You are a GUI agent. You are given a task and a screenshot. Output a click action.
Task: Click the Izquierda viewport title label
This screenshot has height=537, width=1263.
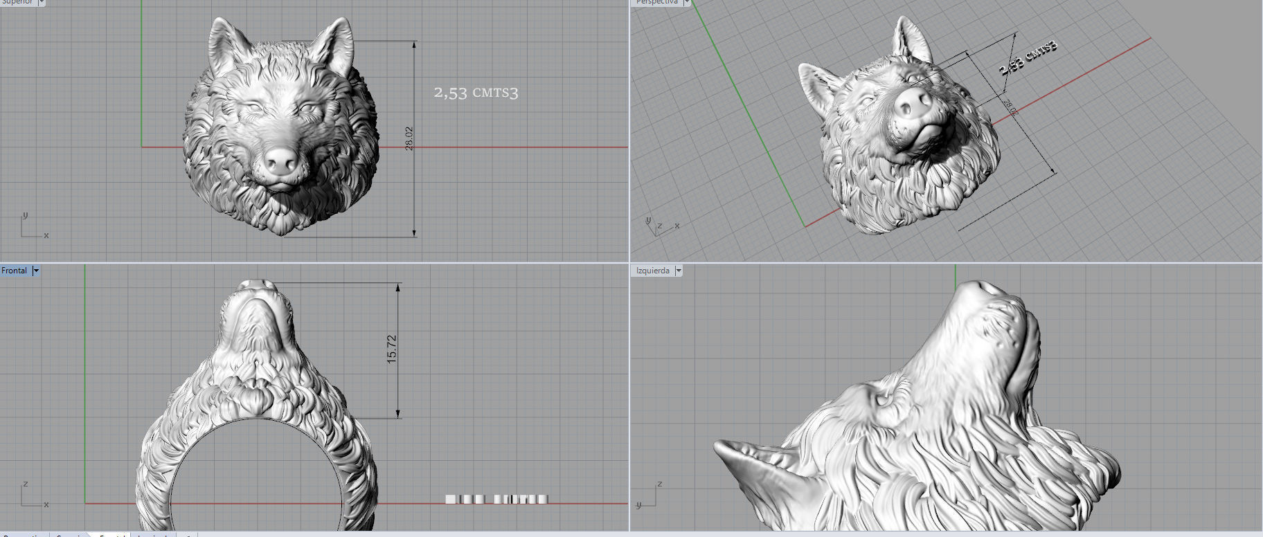pyautogui.click(x=653, y=271)
